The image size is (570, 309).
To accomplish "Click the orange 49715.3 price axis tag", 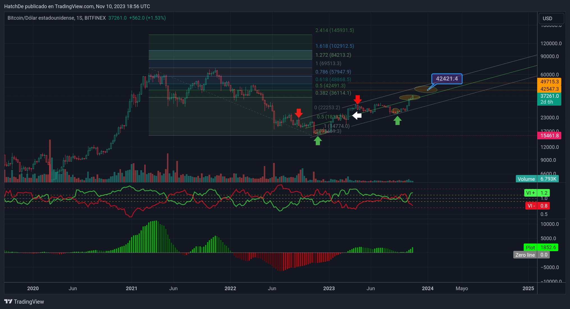I will (549, 81).
